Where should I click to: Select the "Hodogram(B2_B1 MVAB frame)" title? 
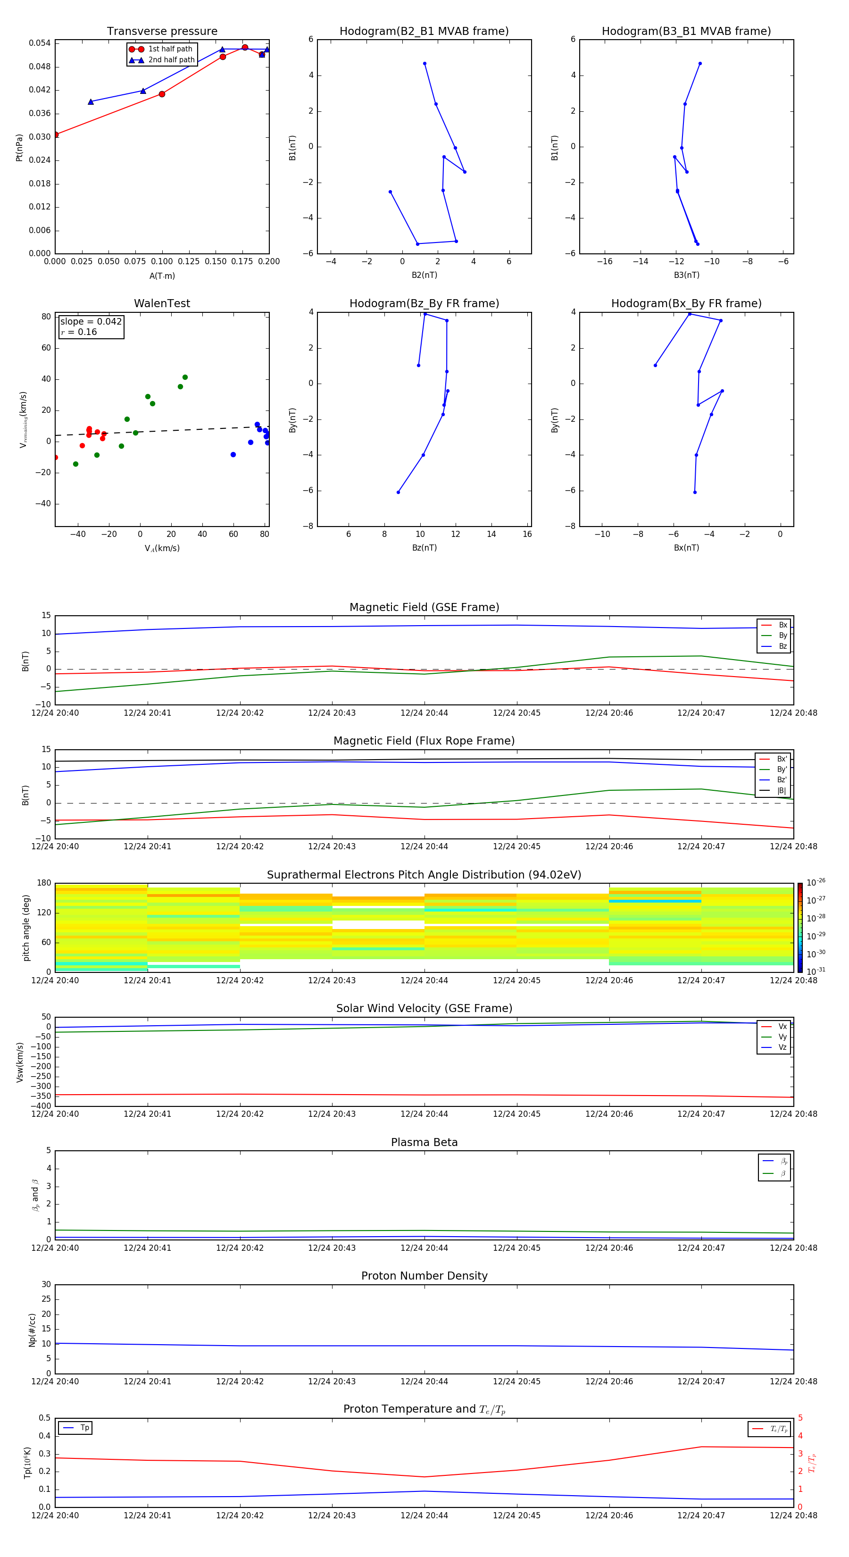click(x=424, y=32)
